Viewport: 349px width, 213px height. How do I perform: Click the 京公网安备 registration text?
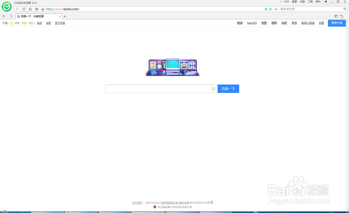pyautogui.click(x=175, y=207)
